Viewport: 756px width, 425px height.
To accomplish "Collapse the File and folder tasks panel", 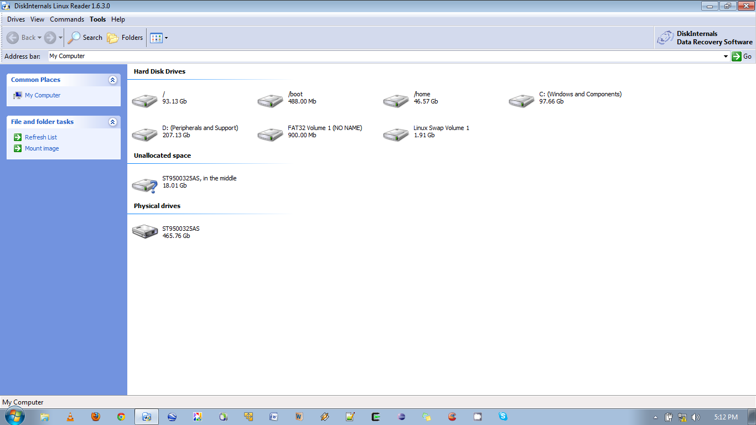I will (x=113, y=122).
